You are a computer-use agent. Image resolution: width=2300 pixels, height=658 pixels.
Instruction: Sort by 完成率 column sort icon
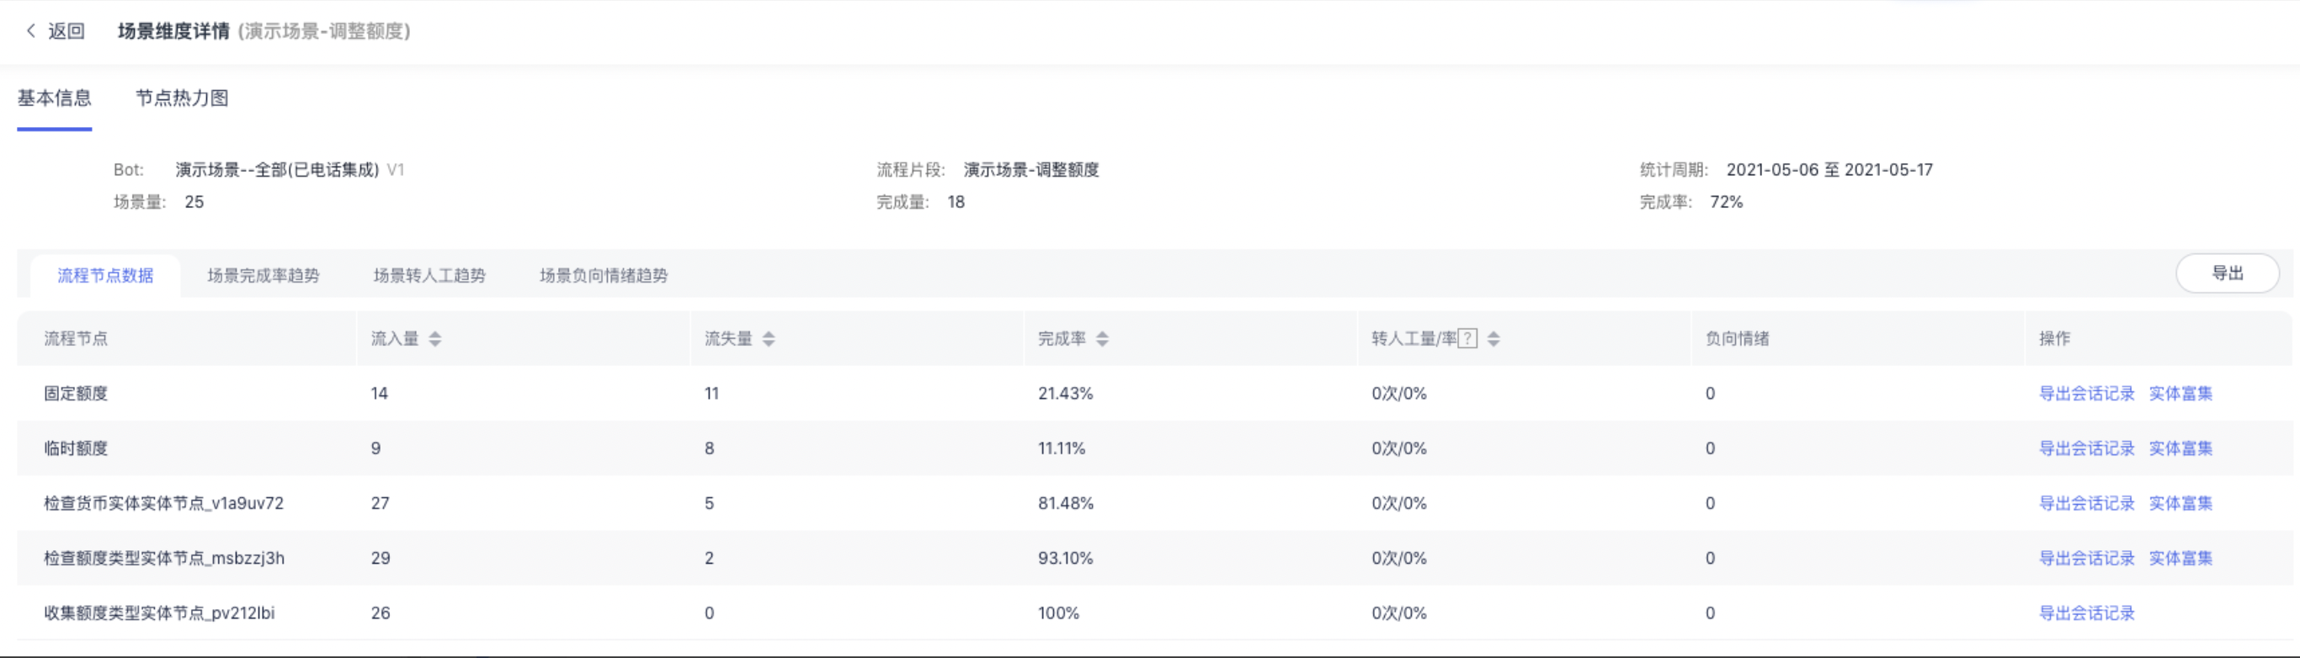[x=1103, y=339]
